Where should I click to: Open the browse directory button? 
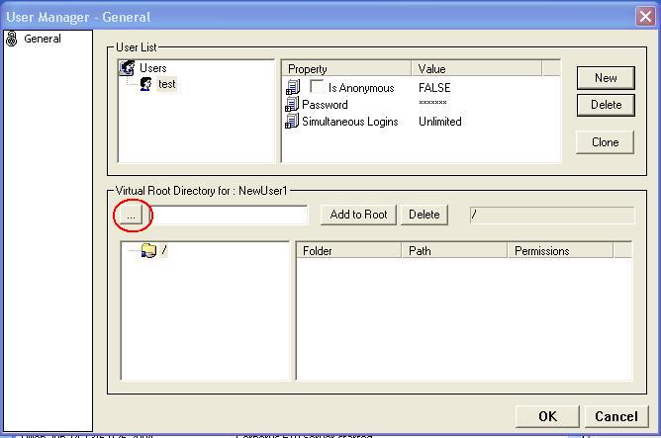click(132, 215)
